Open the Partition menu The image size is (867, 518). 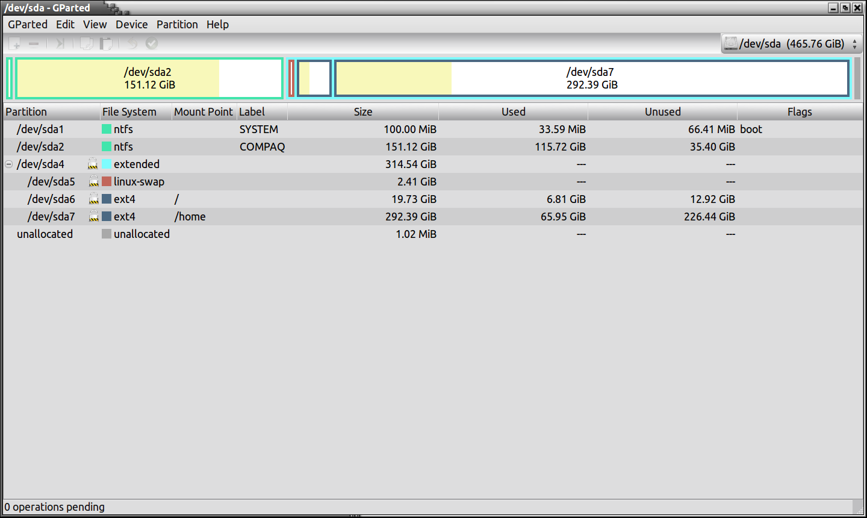177,25
